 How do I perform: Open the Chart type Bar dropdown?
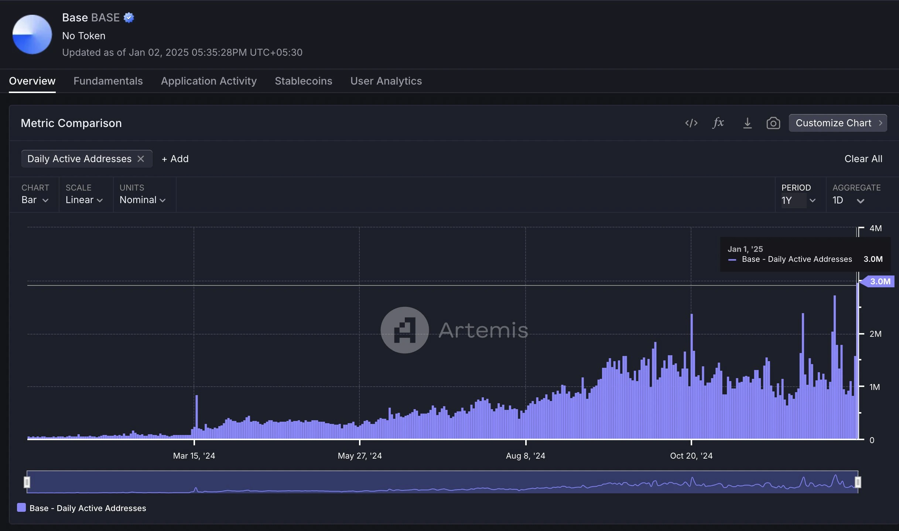[x=35, y=200]
